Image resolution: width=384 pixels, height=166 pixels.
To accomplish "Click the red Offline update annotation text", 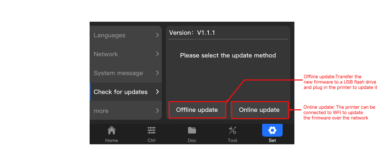I will [x=340, y=82].
